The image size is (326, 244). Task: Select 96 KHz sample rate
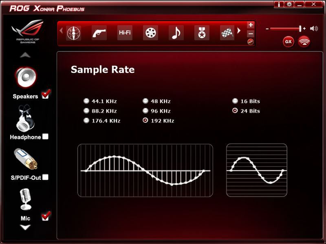(x=145, y=111)
